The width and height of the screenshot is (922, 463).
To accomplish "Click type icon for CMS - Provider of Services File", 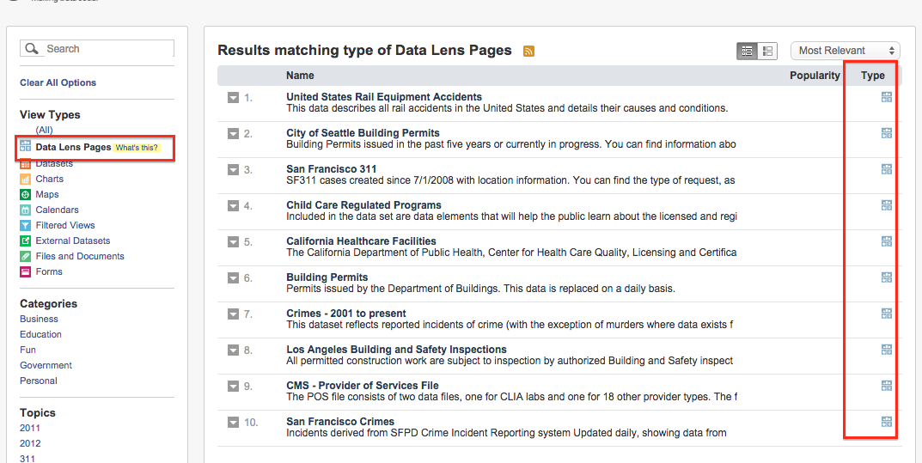I will [x=887, y=386].
